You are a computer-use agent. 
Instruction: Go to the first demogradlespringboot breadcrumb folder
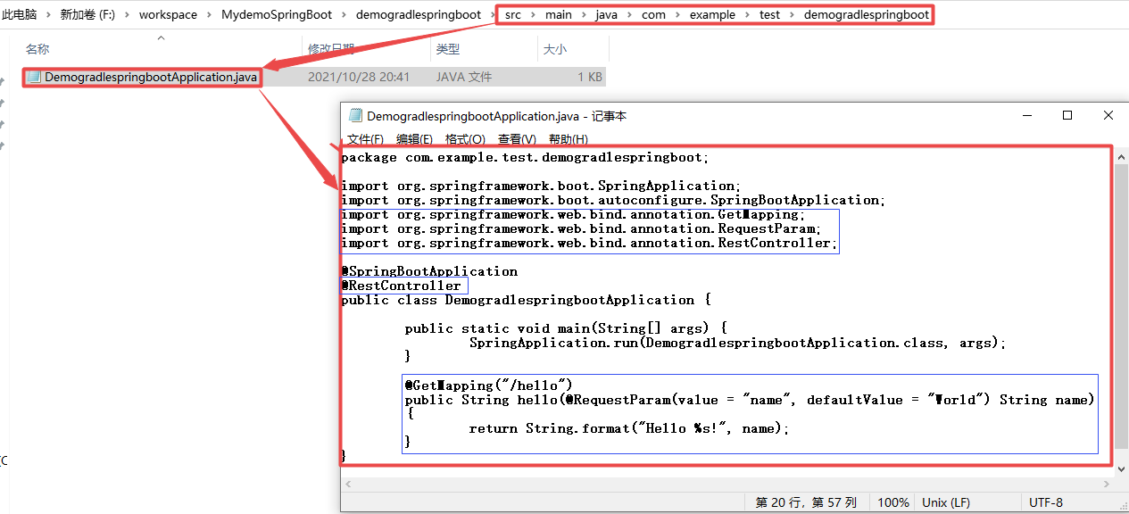[x=419, y=14]
